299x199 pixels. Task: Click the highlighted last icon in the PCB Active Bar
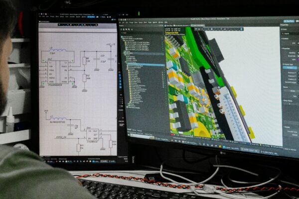point(241,29)
